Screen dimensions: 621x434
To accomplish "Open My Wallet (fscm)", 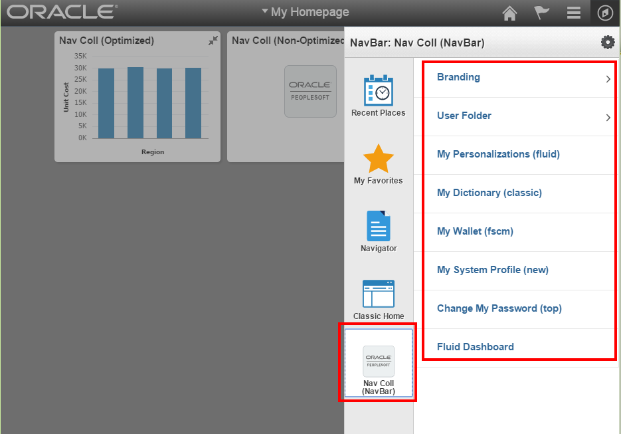I will 475,231.
